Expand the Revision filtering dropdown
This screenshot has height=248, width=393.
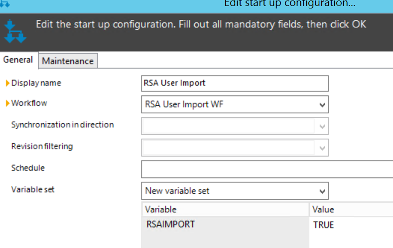322,148
